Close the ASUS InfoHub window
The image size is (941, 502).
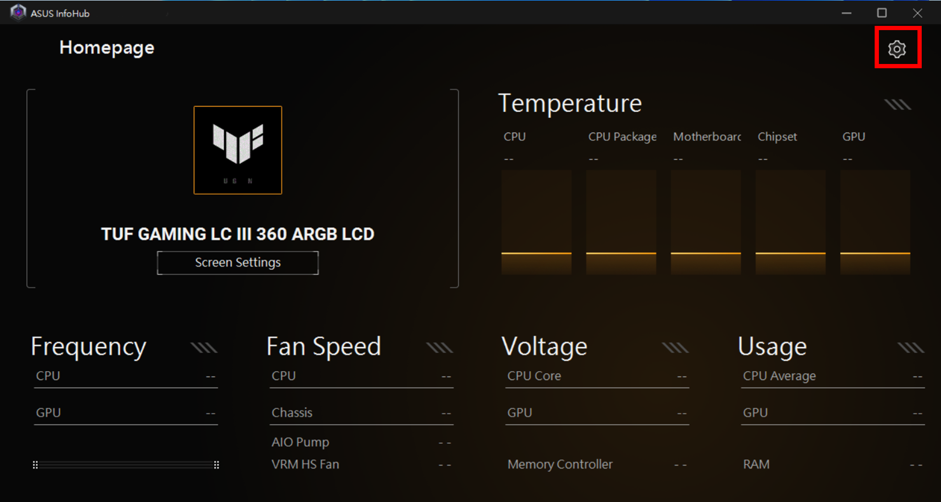(917, 13)
